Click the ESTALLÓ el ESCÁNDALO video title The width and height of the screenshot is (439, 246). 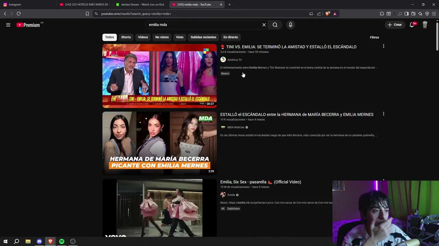click(297, 114)
